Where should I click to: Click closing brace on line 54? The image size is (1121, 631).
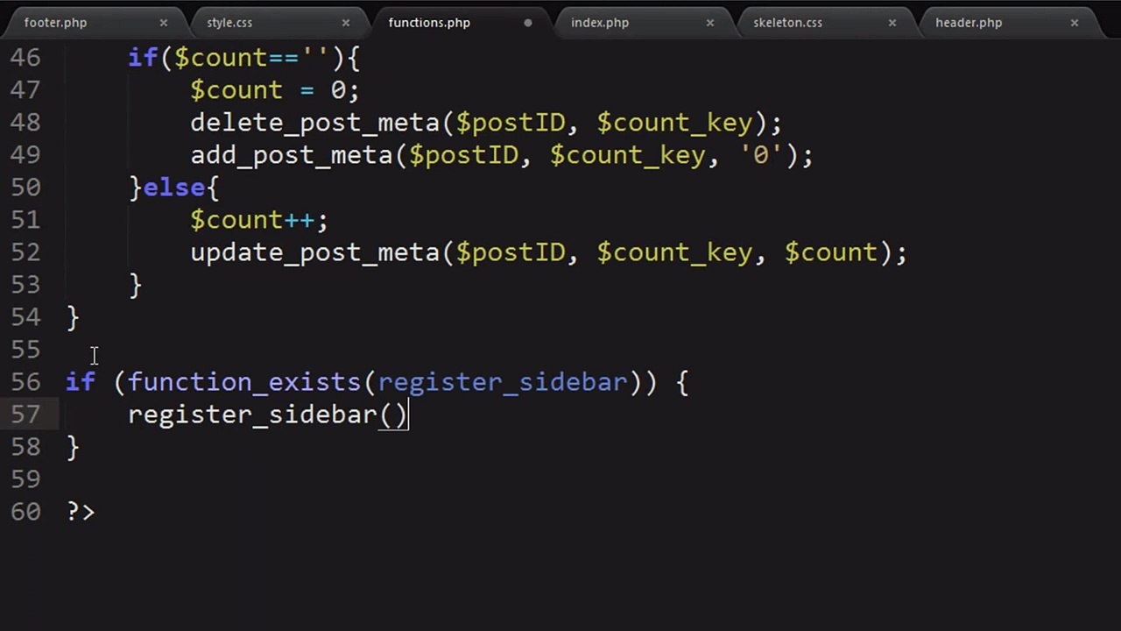pos(73,317)
